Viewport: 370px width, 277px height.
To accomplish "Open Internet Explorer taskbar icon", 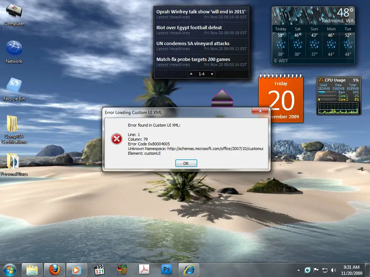I will point(189,270).
